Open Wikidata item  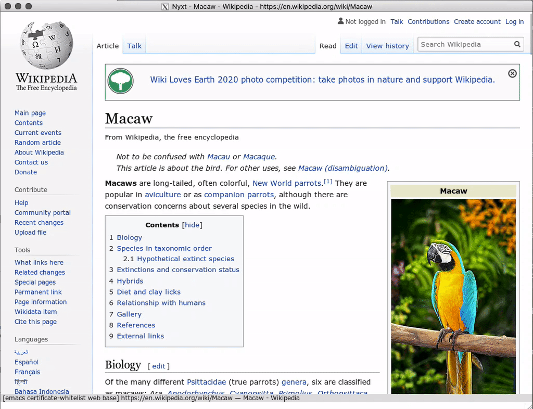(x=36, y=312)
